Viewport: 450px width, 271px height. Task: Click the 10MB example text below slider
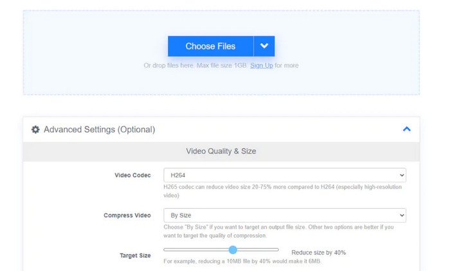(x=242, y=261)
